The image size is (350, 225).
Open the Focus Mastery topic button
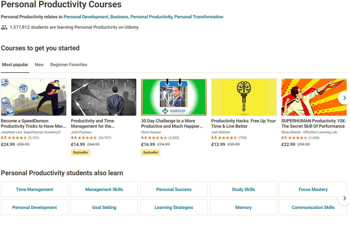click(x=313, y=189)
